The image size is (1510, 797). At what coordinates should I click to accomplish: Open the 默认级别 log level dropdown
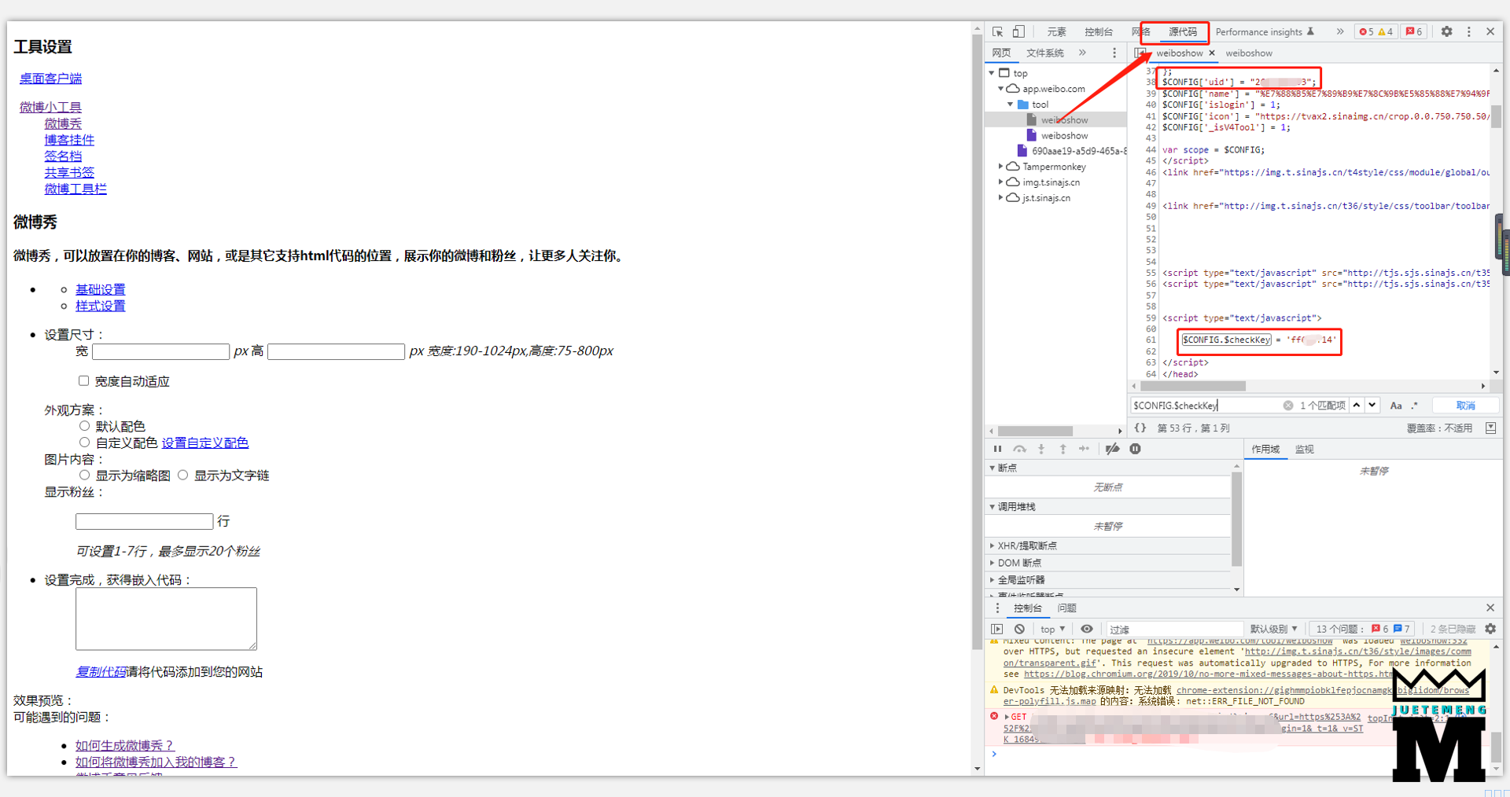1273,629
